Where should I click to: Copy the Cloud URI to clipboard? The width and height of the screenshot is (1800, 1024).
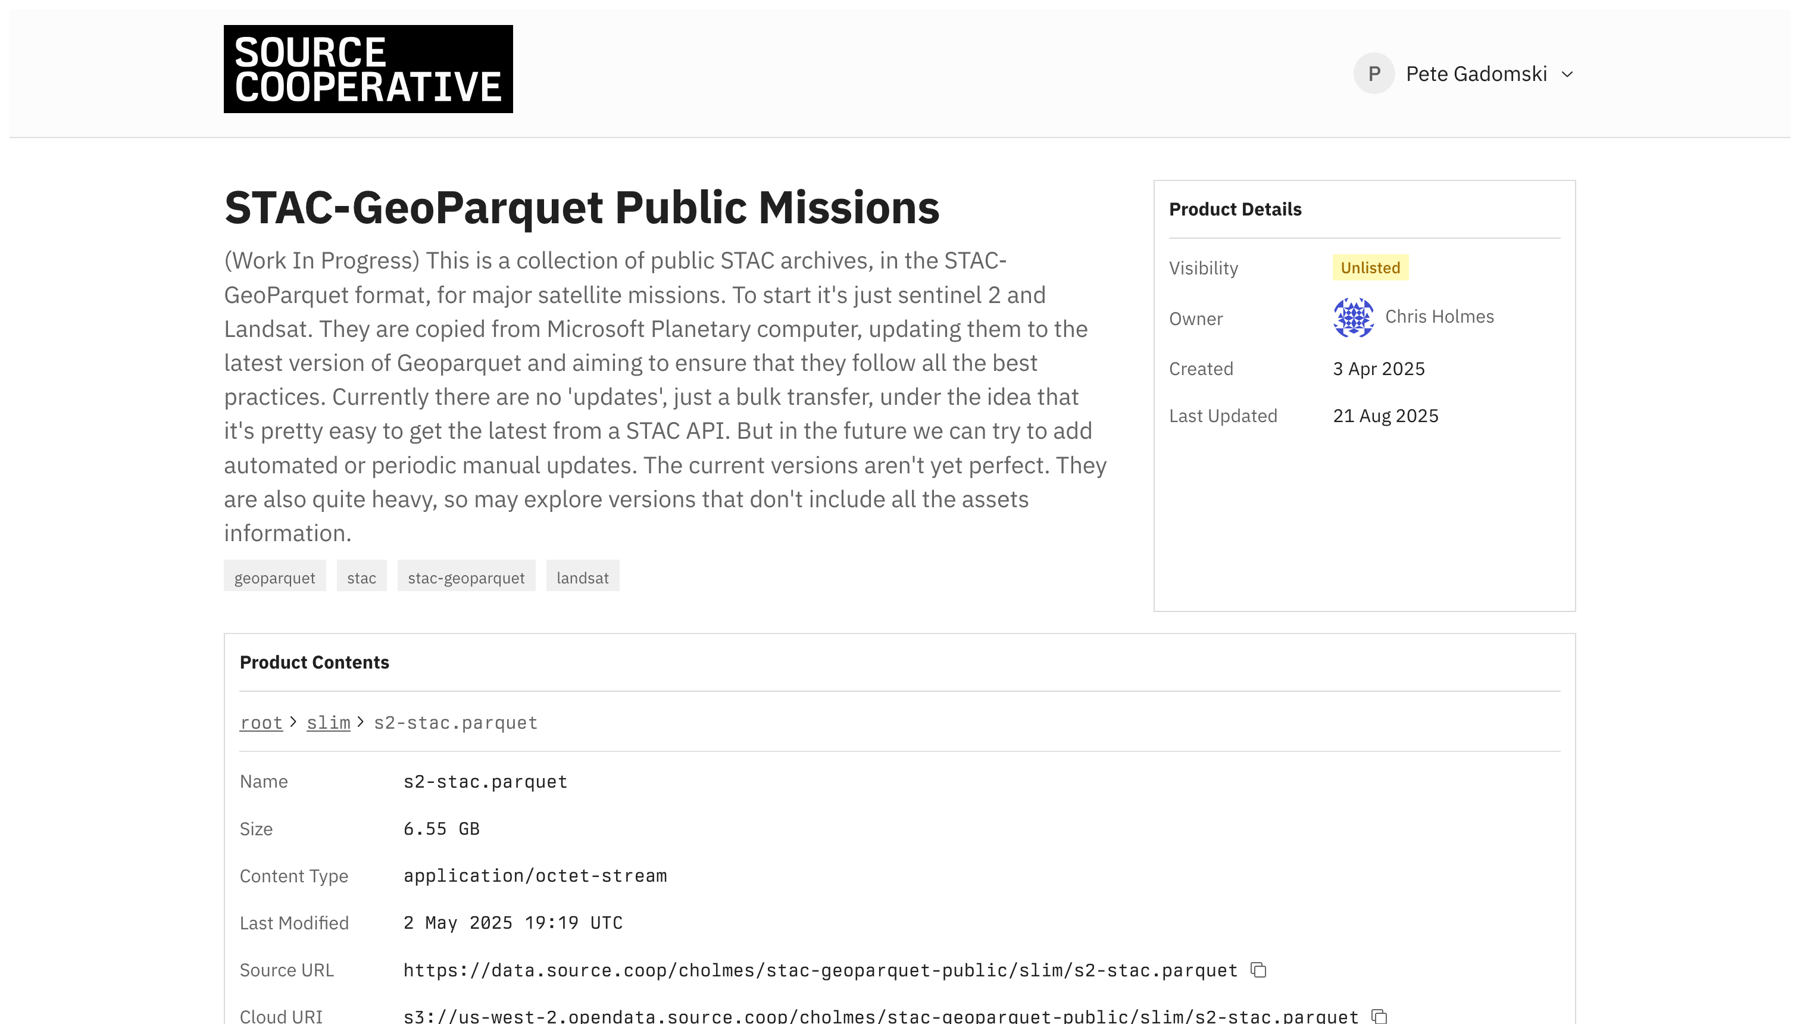click(1379, 1016)
